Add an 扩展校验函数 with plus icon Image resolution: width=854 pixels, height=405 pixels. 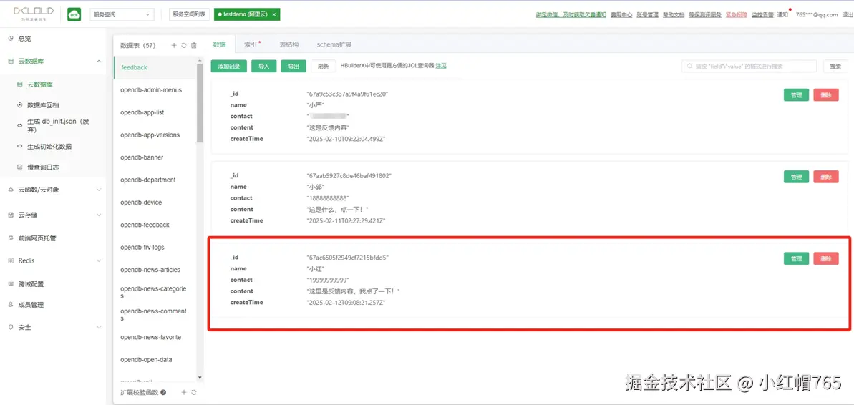183,392
